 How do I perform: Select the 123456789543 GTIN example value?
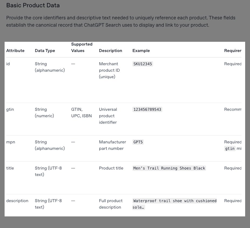[147, 109]
